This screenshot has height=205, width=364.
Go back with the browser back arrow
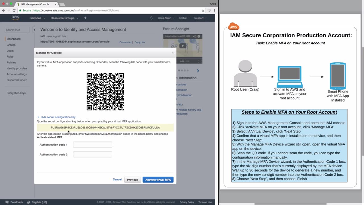pyautogui.click(x=3, y=11)
